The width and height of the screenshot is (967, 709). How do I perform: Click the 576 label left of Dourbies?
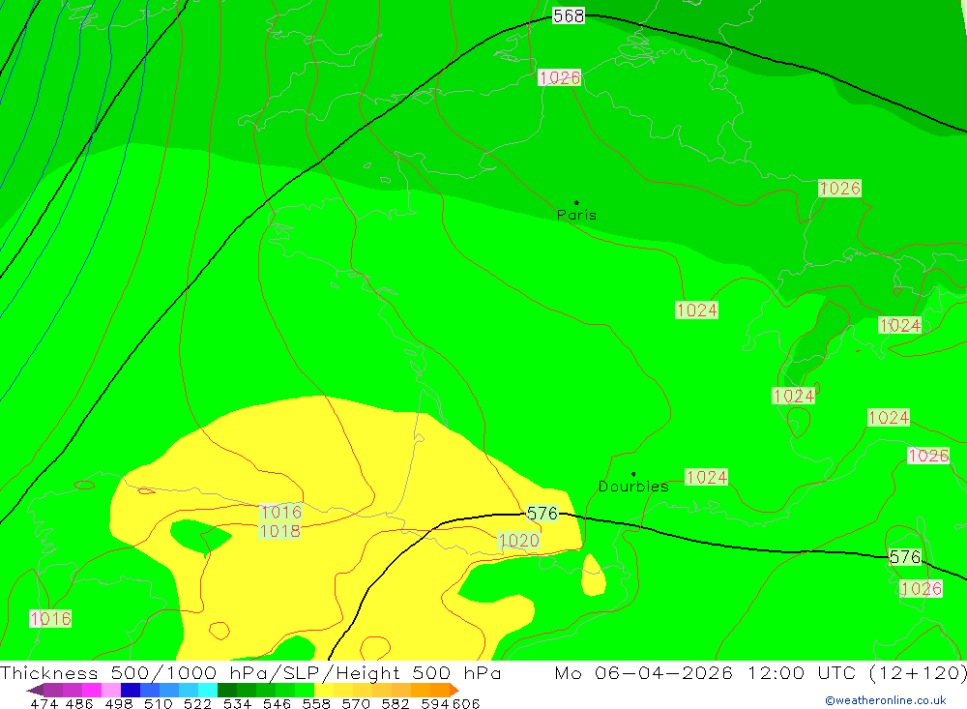pos(542,514)
